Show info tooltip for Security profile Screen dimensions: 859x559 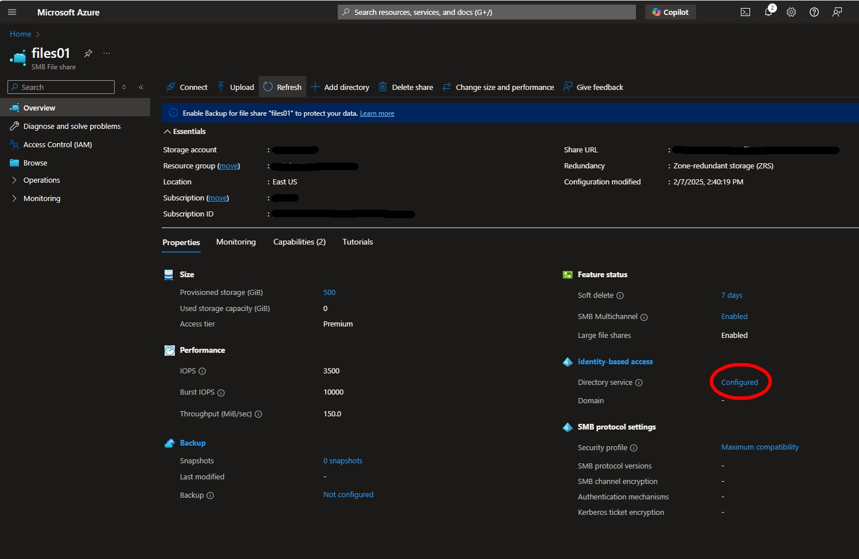point(634,448)
